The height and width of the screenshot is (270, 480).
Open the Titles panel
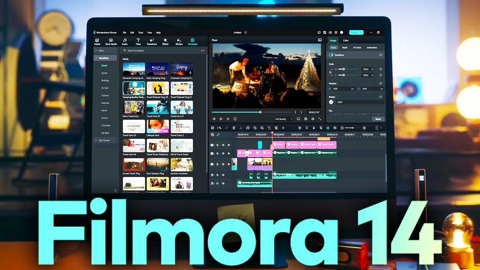138,41
